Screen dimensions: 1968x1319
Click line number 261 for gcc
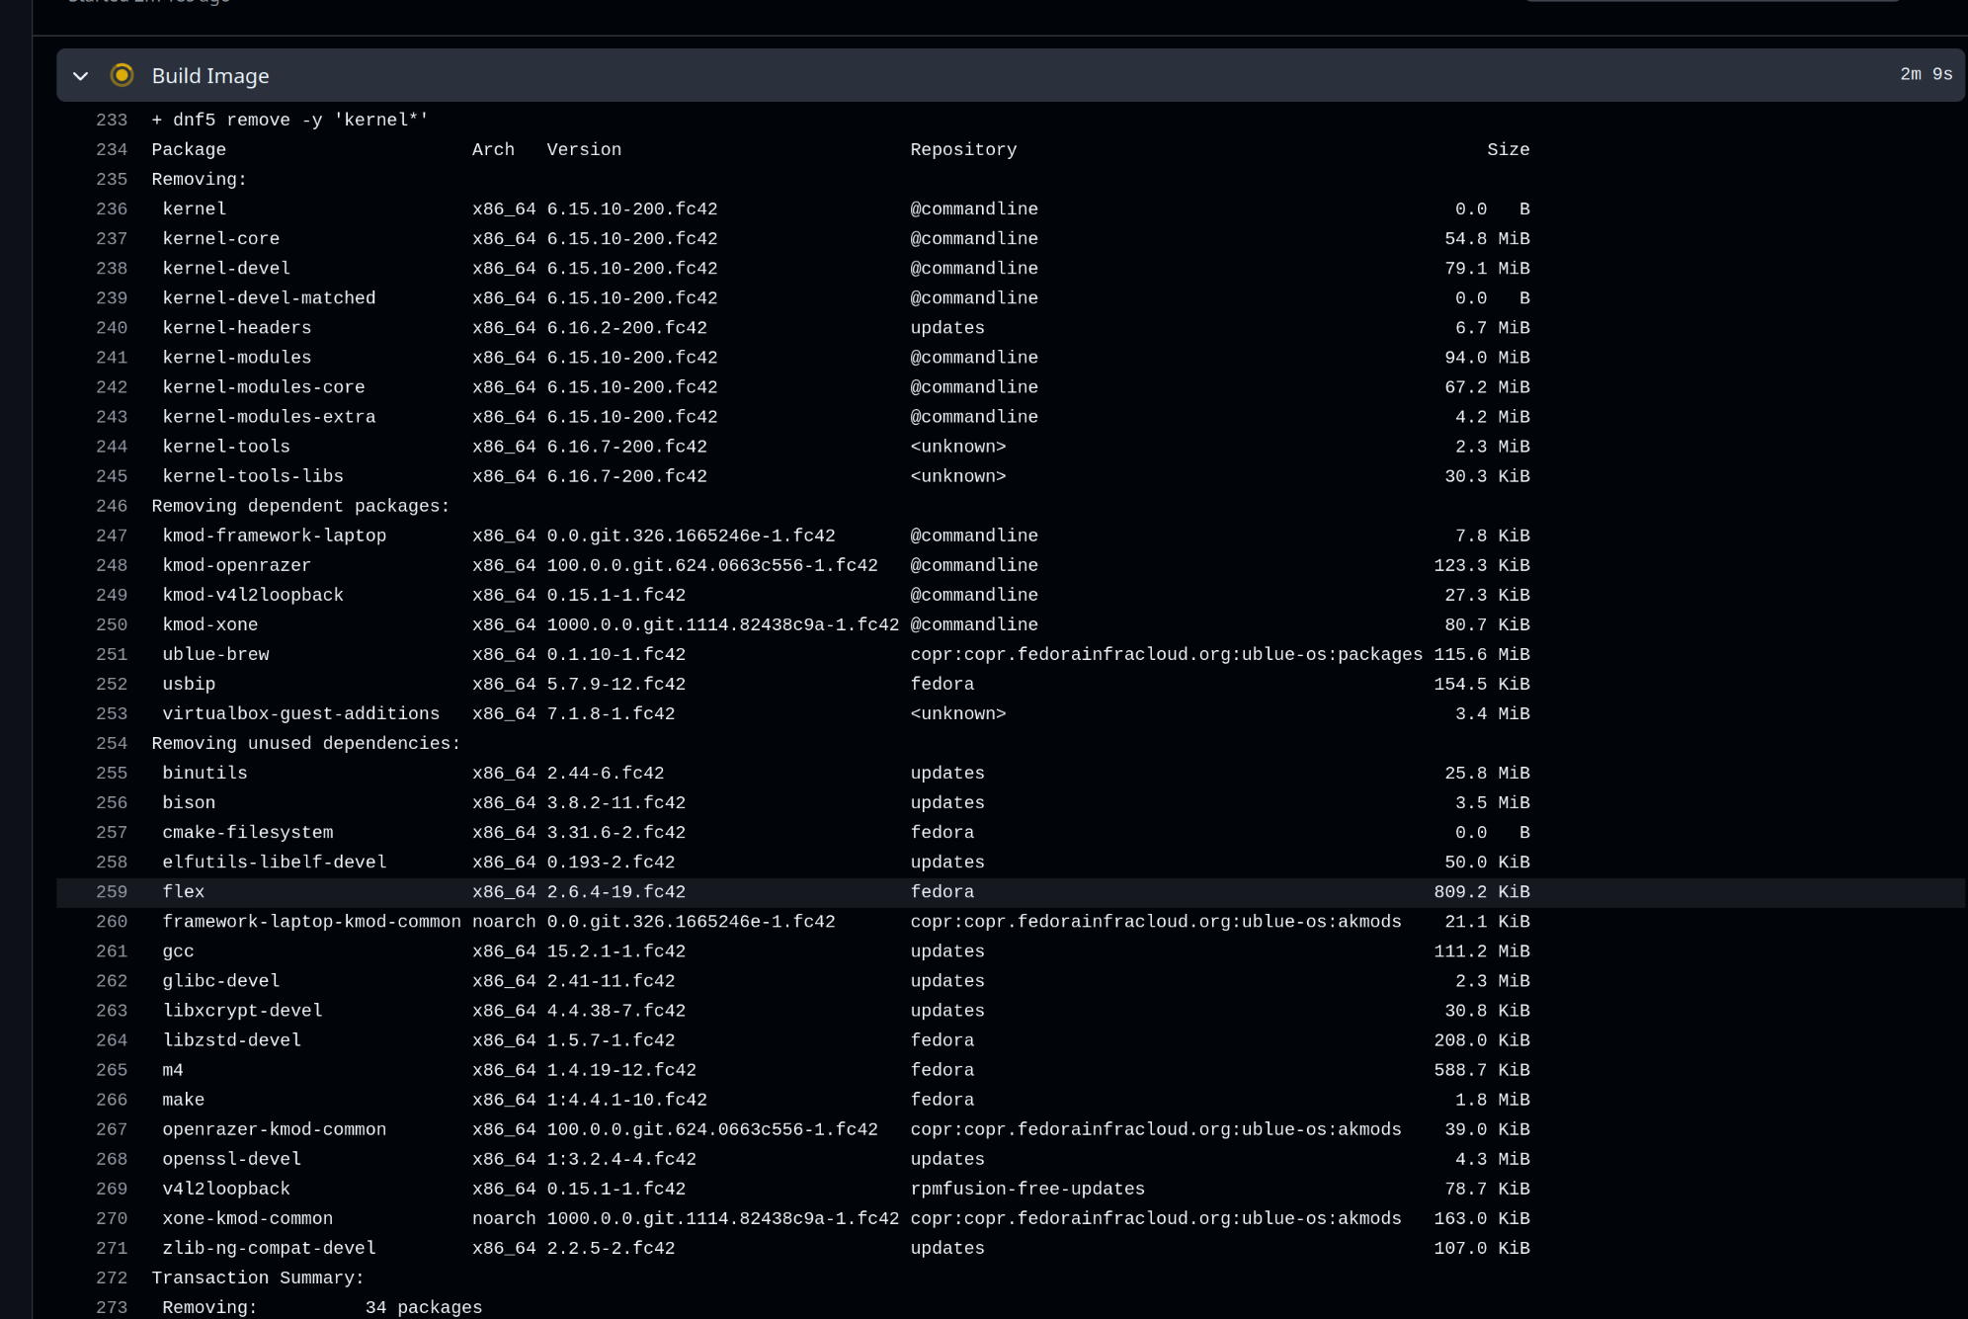click(x=112, y=951)
